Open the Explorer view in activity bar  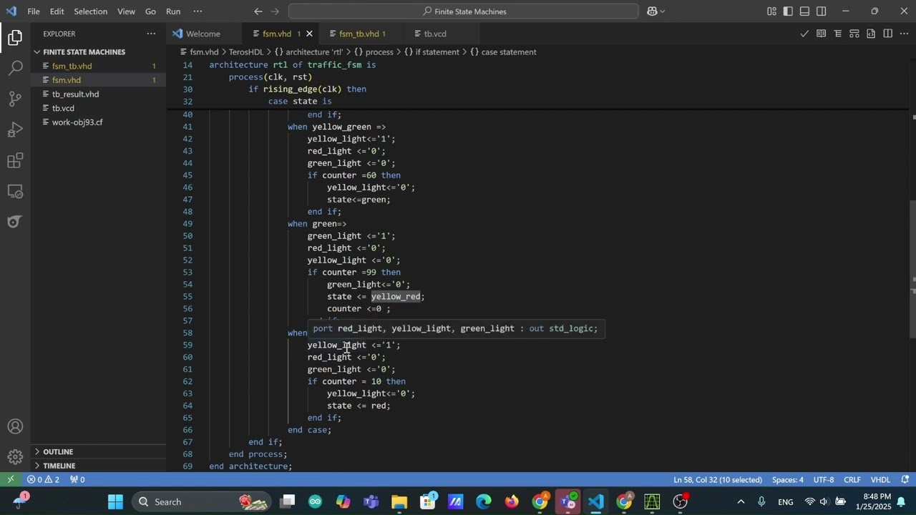click(x=15, y=38)
